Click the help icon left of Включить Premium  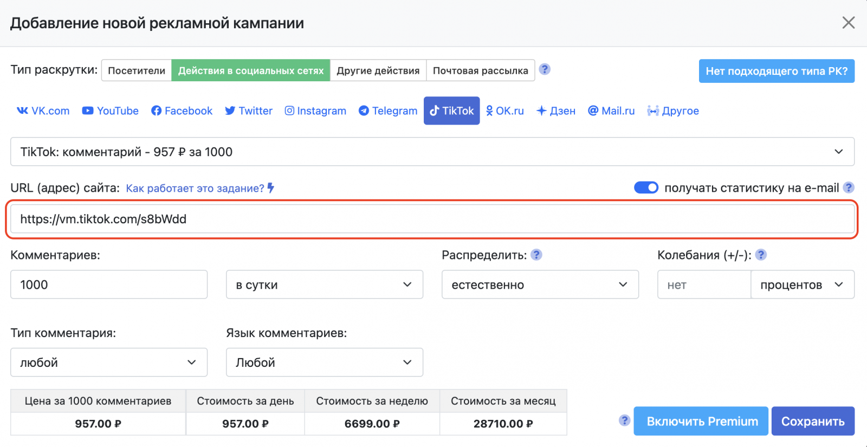tap(624, 420)
